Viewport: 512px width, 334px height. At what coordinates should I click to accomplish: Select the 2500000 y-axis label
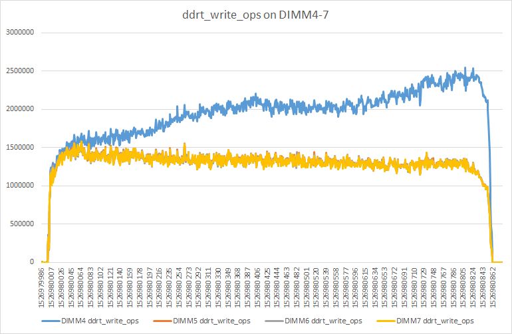click(x=20, y=71)
